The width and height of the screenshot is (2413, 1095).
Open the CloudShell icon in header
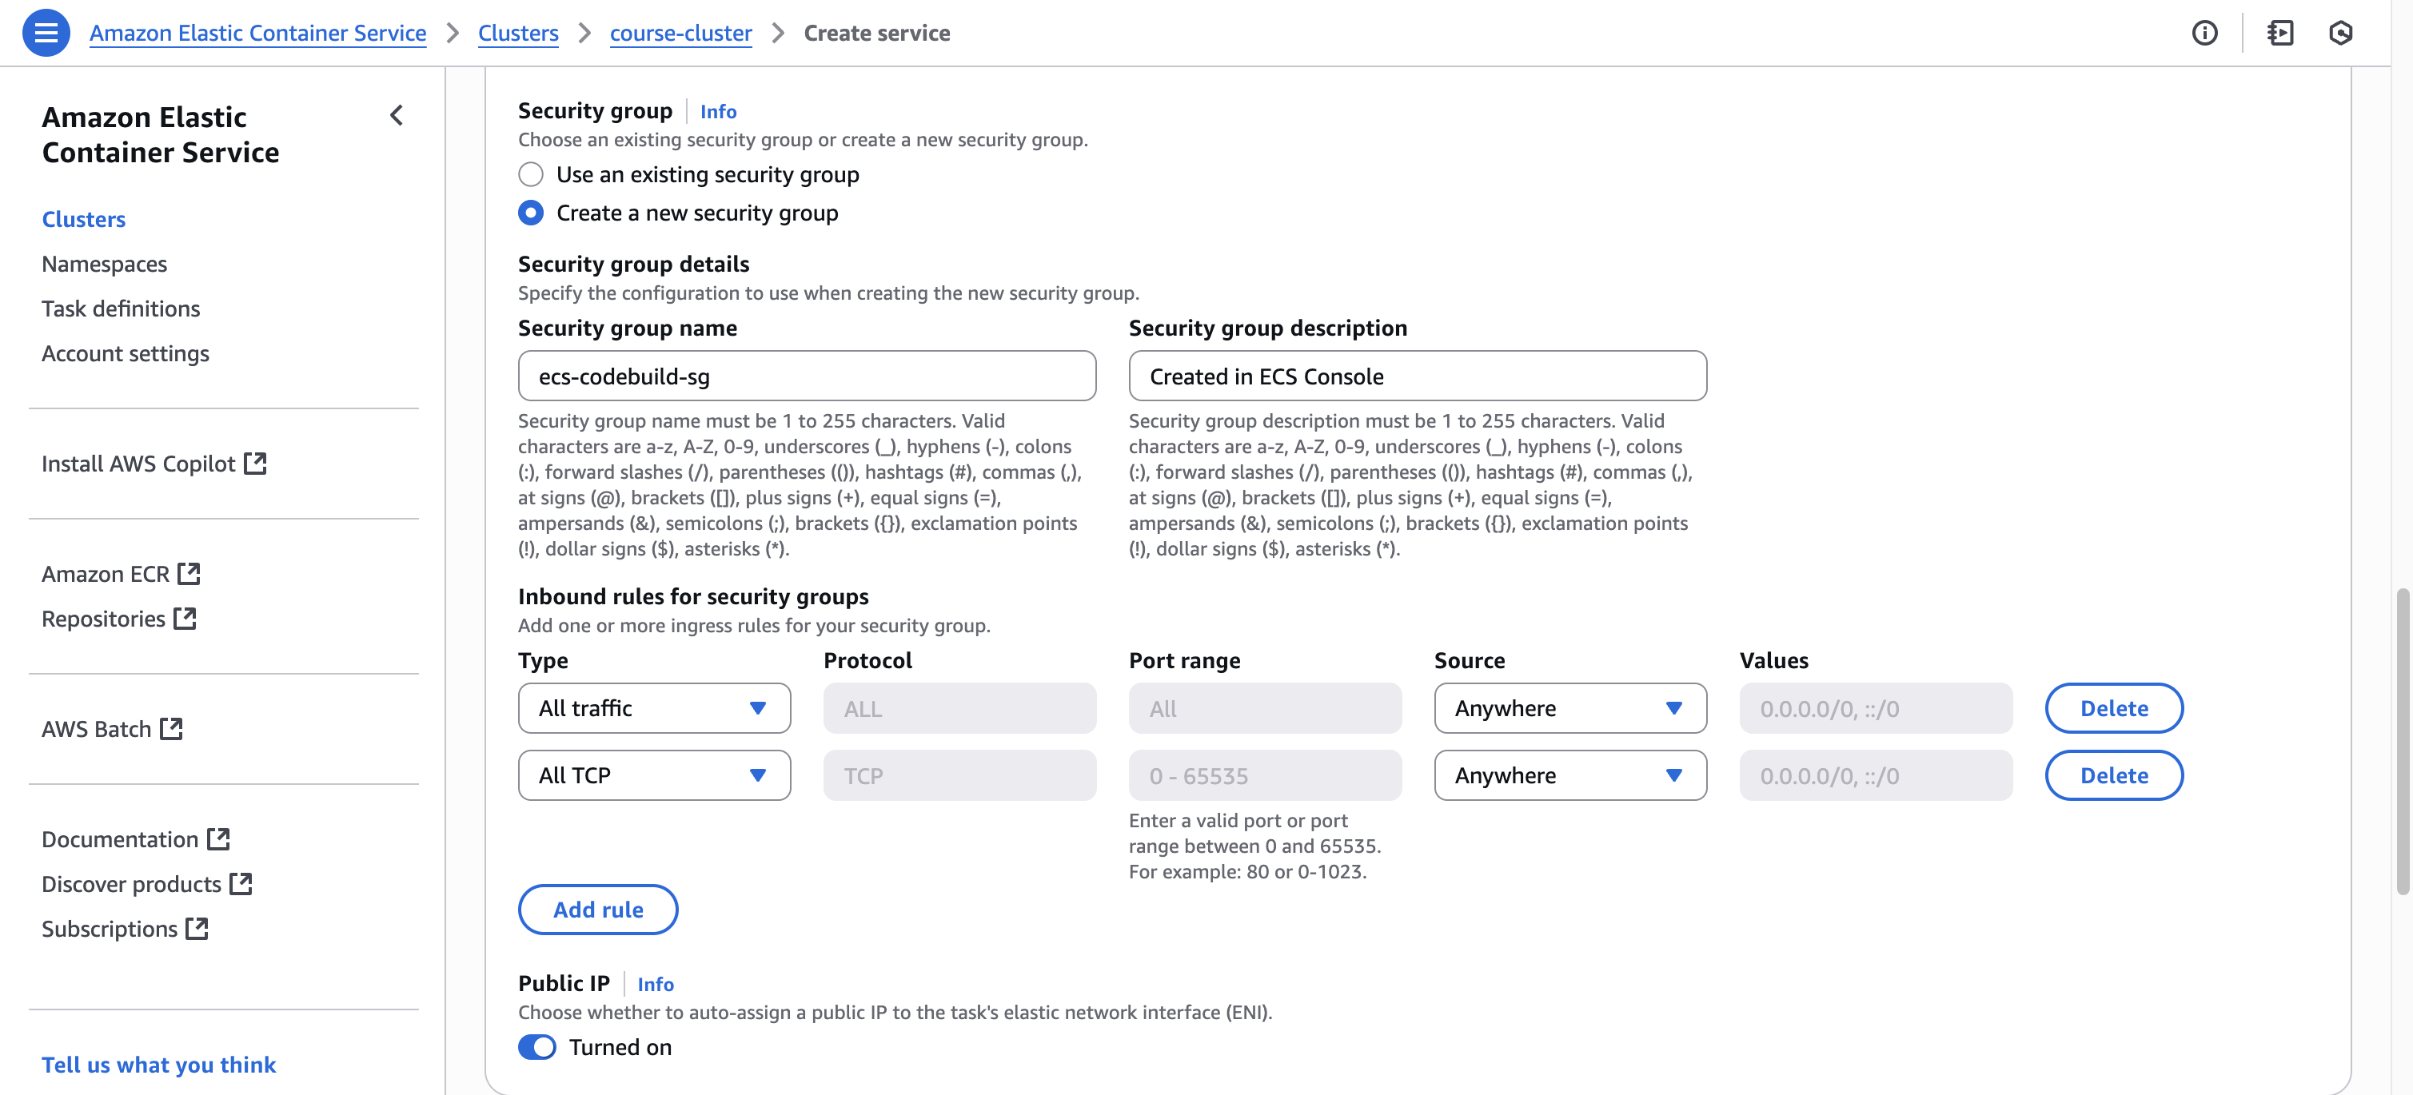coord(2280,33)
